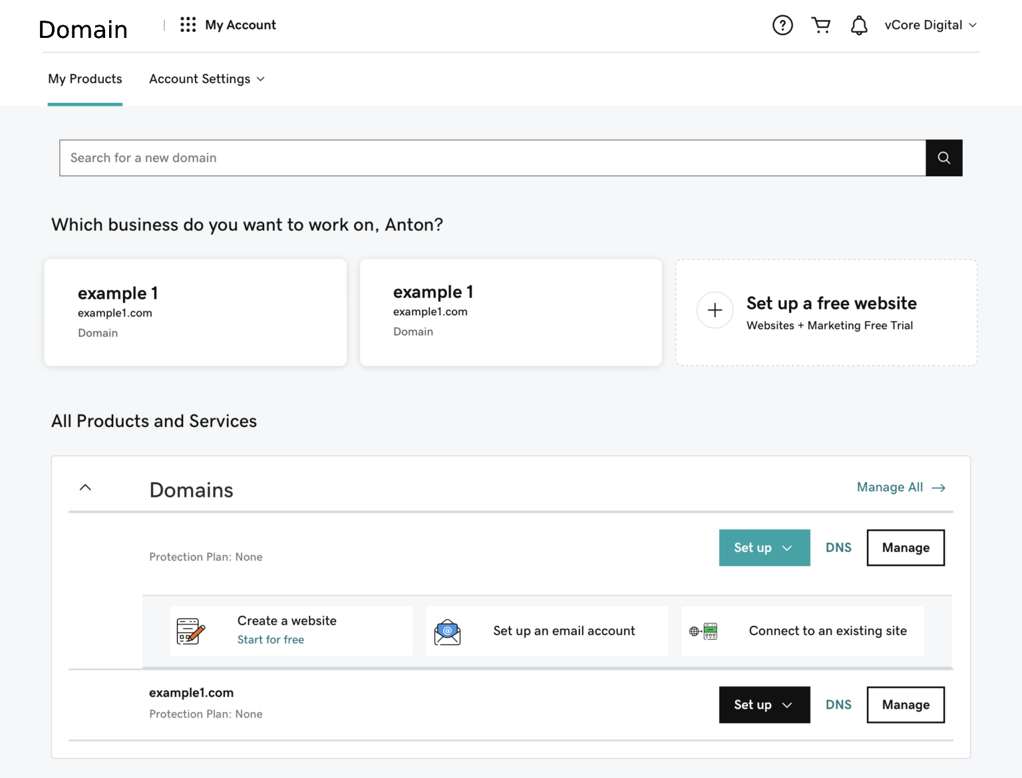Expand the vCore Digital account menu
Image resolution: width=1022 pixels, height=778 pixels.
pos(930,25)
